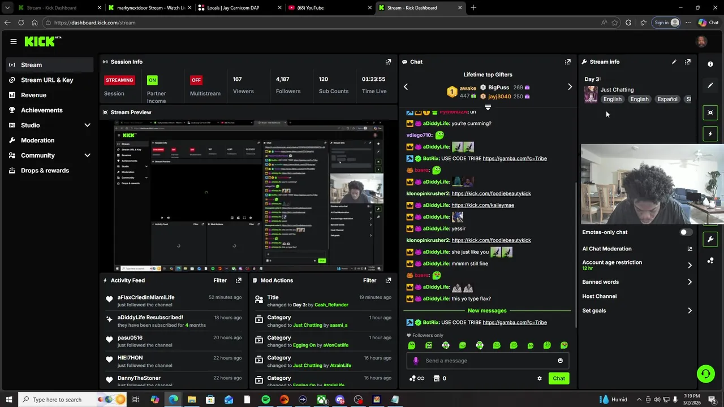Viewport: 724px width, 407px height.
Task: Show next top gifters with right arrow
Action: [x=570, y=86]
